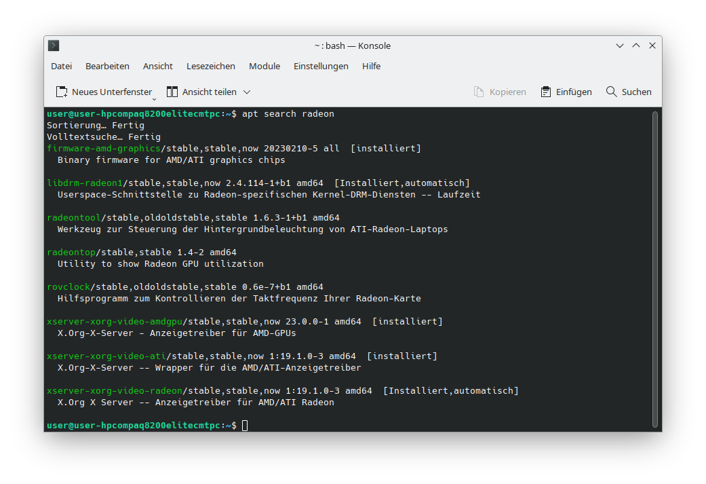Viewport: 706px width, 484px height.
Task: Click the Kopieren copy button
Action: 499,92
